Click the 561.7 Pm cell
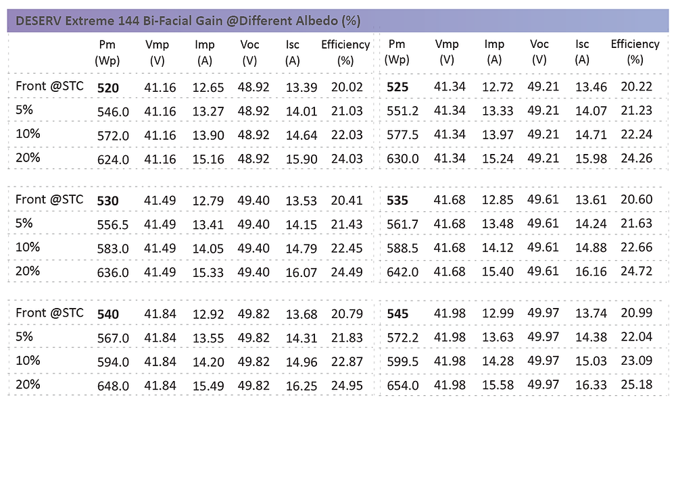676x485 pixels. pos(403,224)
